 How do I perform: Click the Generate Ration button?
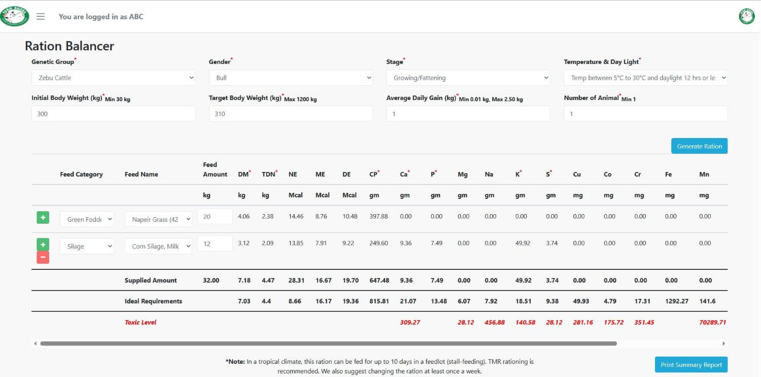(x=699, y=146)
